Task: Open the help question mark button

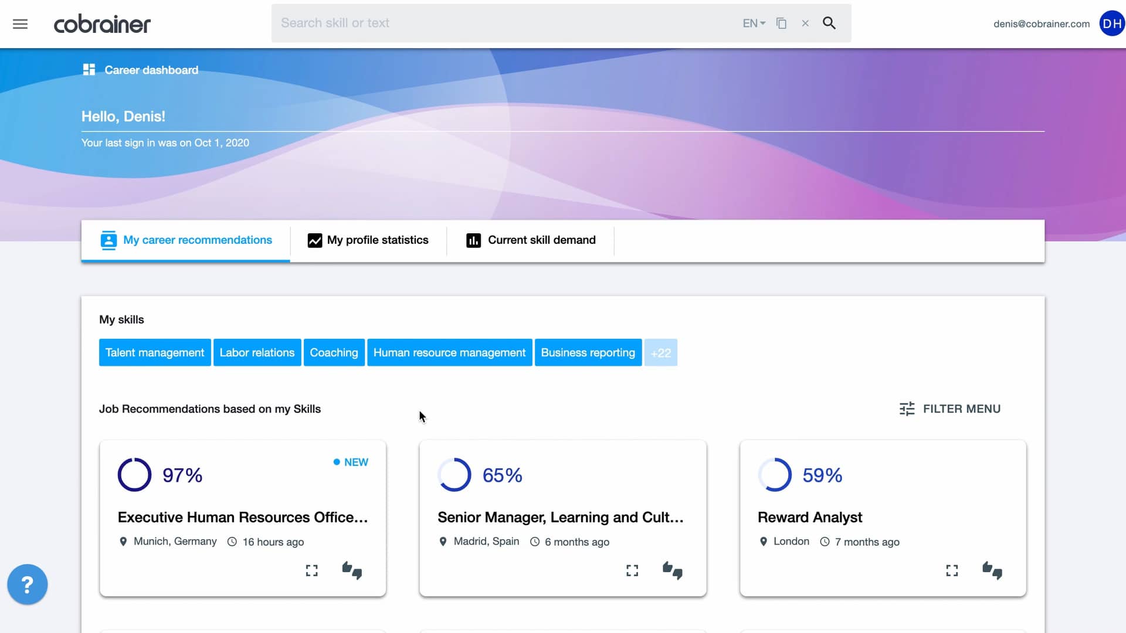Action: tap(27, 584)
